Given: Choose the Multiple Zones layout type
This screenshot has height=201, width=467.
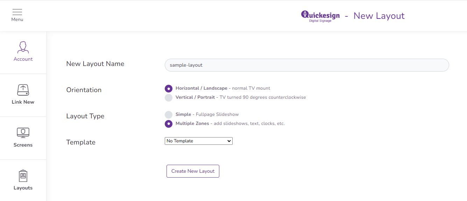Looking at the screenshot, I should 169,124.
